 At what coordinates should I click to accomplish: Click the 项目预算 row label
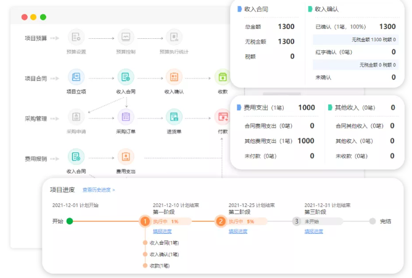click(36, 38)
